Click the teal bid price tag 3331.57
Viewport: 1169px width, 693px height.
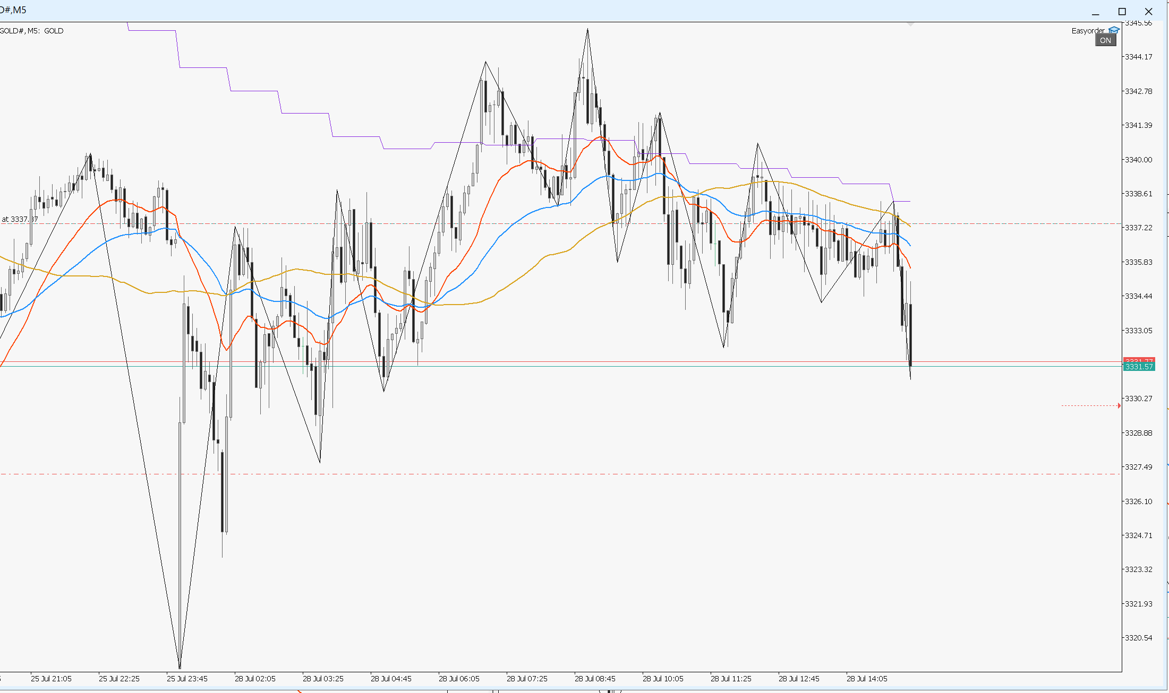[x=1139, y=367]
